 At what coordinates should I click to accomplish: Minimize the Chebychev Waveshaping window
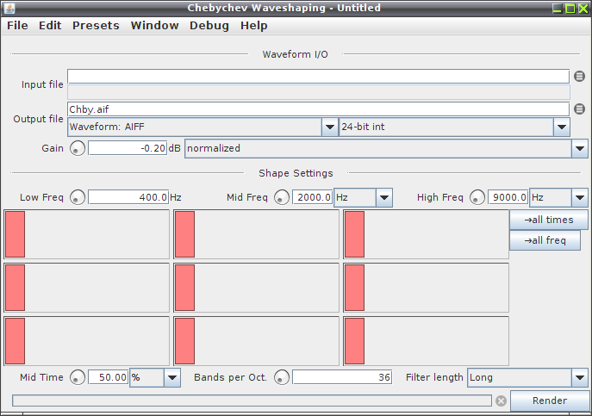coord(558,9)
